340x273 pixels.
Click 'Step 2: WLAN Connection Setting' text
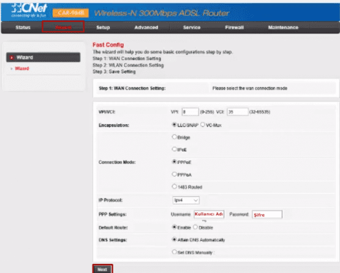click(128, 65)
